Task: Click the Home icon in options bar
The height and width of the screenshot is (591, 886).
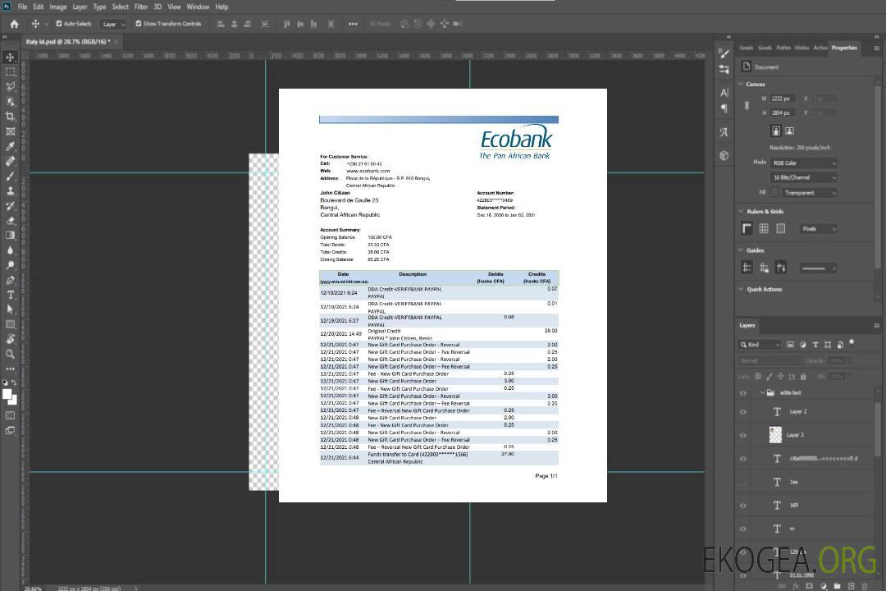Action: 15,24
